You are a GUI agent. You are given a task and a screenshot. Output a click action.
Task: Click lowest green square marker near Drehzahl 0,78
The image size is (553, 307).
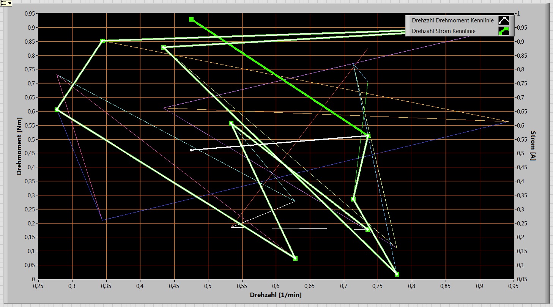(x=397, y=274)
